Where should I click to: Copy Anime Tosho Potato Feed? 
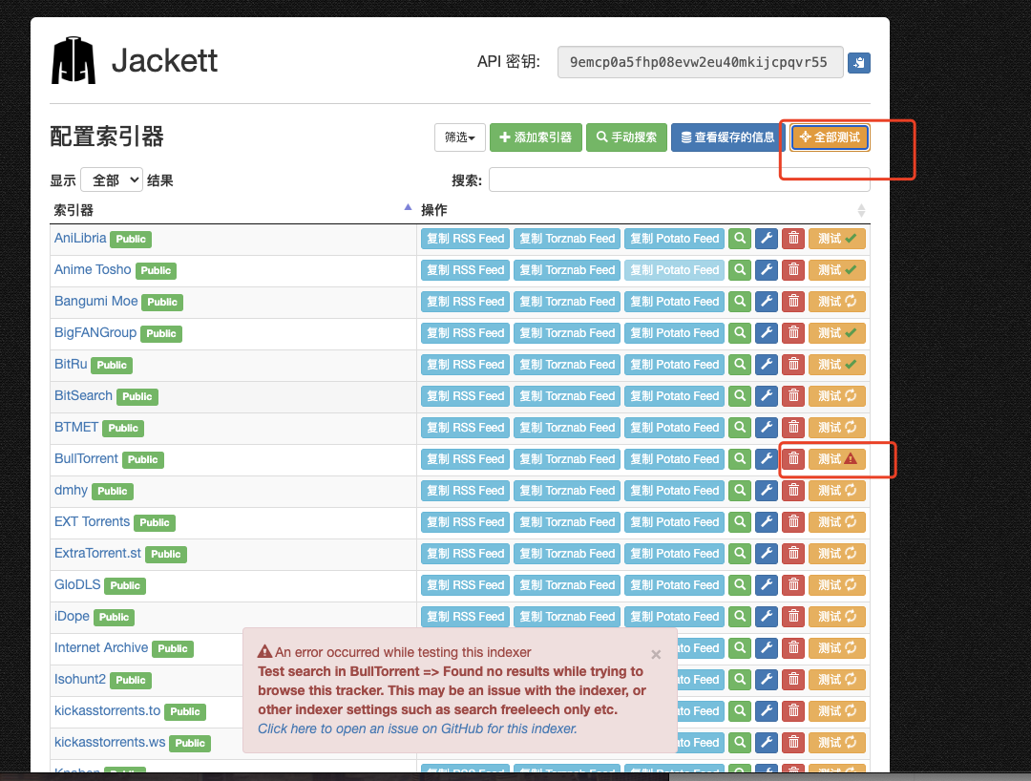pyautogui.click(x=675, y=269)
